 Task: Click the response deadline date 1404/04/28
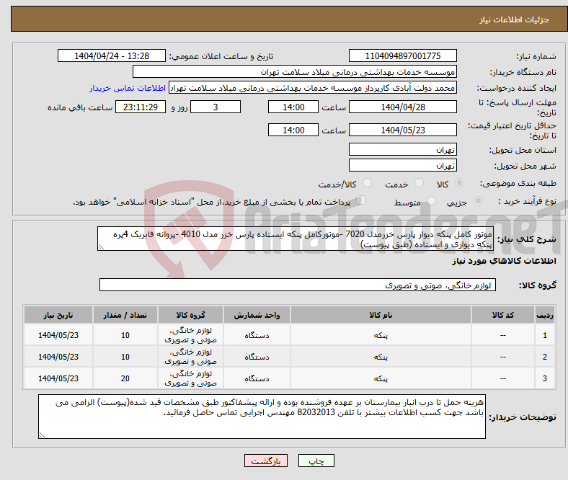(403, 107)
